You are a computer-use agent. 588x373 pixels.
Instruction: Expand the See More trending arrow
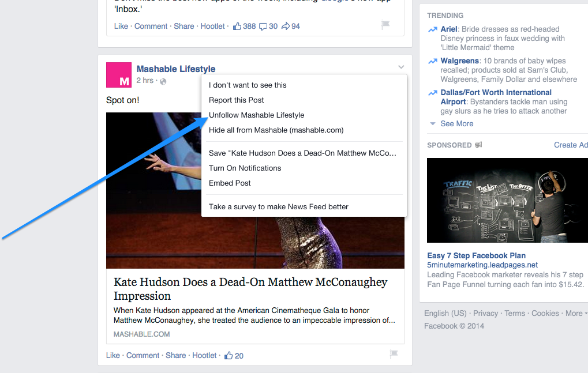[x=433, y=123]
